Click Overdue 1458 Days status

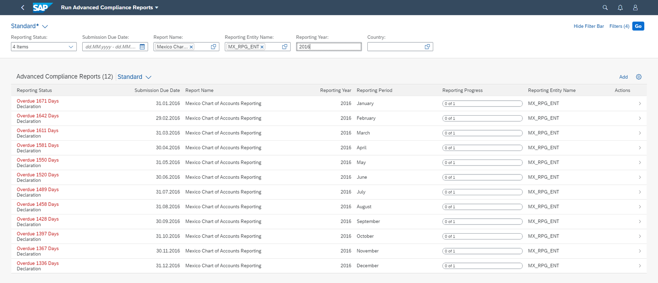38,204
